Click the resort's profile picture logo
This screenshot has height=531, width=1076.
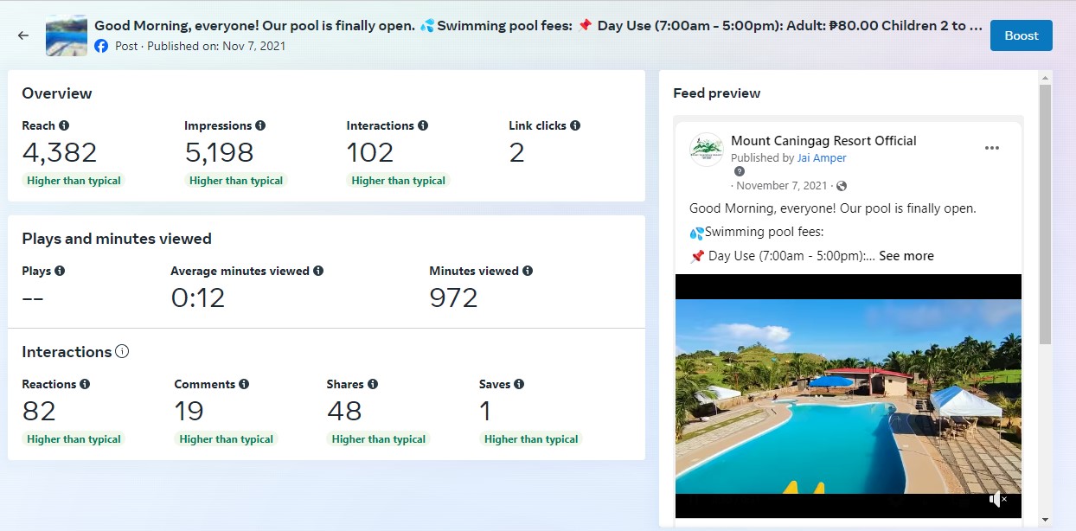707,150
